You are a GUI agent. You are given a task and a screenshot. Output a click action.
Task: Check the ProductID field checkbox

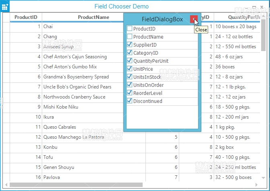coord(129,29)
